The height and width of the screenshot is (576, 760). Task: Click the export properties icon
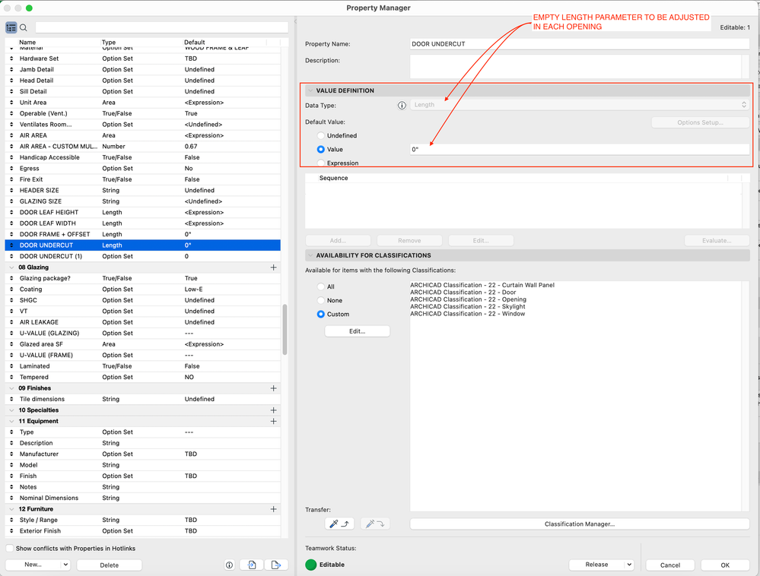(276, 565)
